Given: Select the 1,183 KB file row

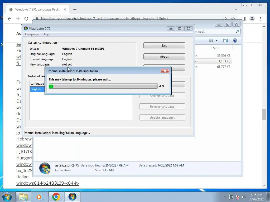Looking at the screenshot, I should [213, 61].
